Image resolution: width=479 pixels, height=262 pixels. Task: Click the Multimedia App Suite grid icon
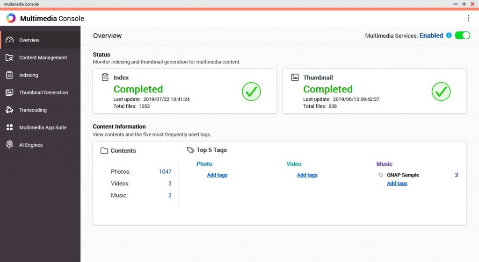point(9,127)
